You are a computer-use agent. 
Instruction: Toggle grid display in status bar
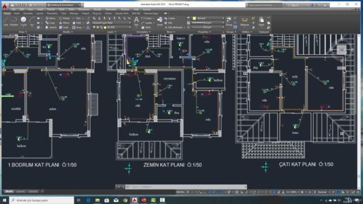coord(188,192)
